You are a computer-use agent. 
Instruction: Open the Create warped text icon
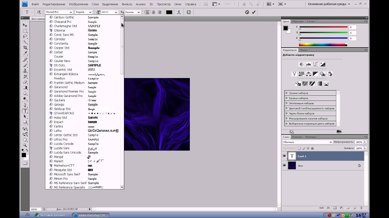179,12
